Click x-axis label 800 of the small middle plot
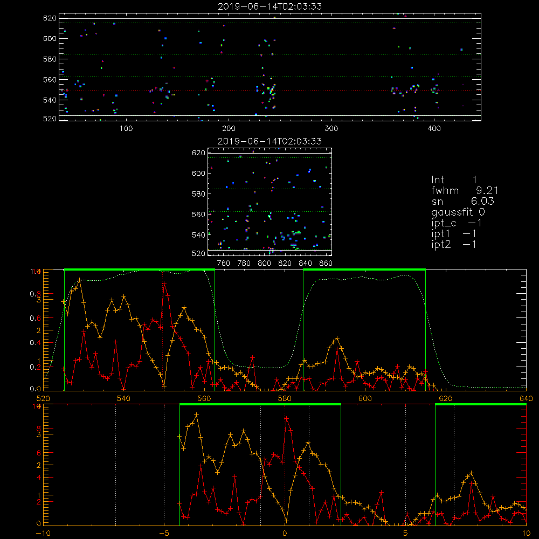 click(265, 264)
